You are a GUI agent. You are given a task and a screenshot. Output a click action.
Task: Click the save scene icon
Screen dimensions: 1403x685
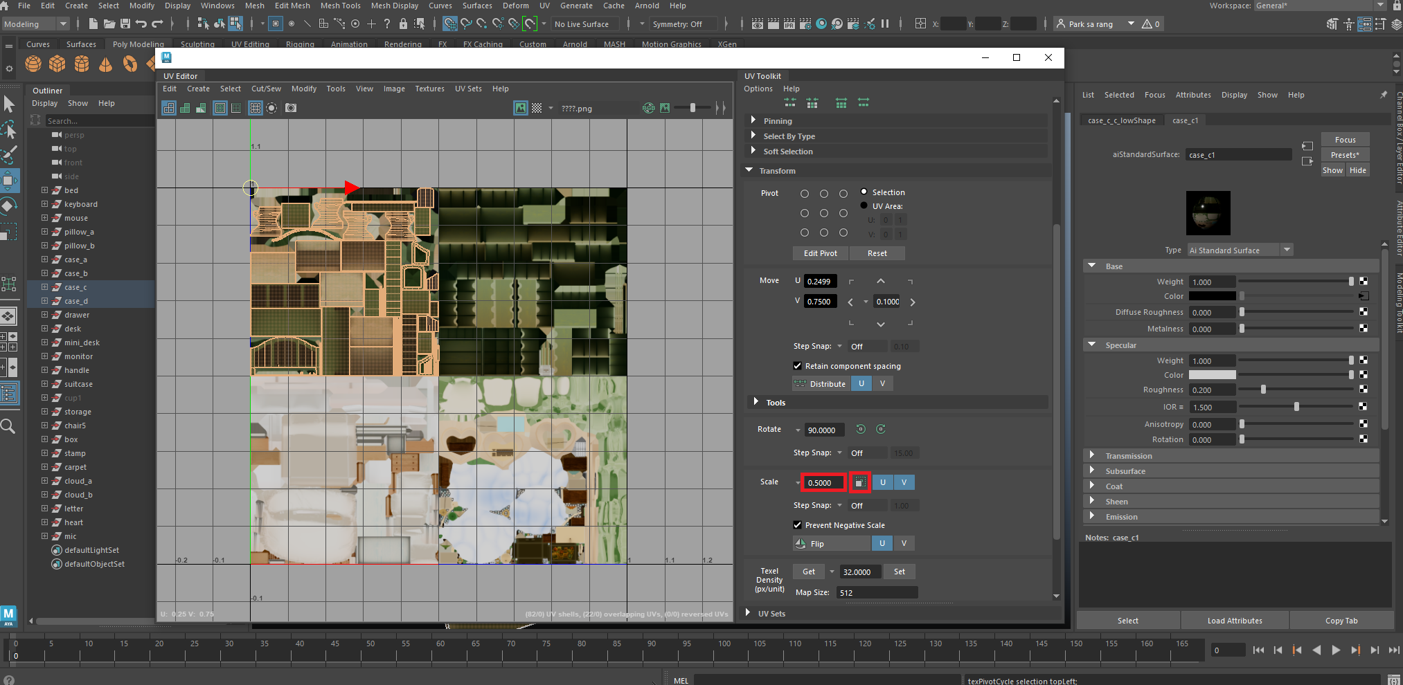[x=125, y=24]
